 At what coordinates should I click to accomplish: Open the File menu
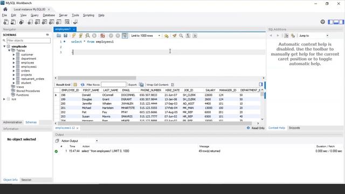[4, 15]
